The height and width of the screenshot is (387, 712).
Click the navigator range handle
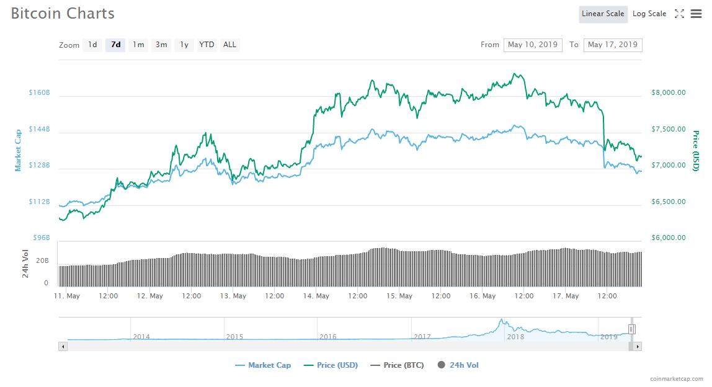pyautogui.click(x=631, y=329)
